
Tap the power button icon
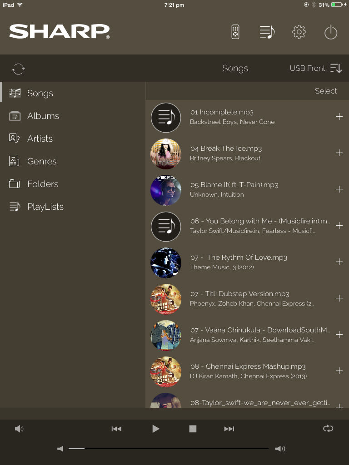point(331,32)
